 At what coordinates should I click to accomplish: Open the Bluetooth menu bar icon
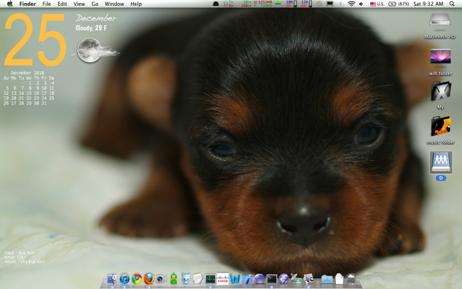(x=340, y=4)
